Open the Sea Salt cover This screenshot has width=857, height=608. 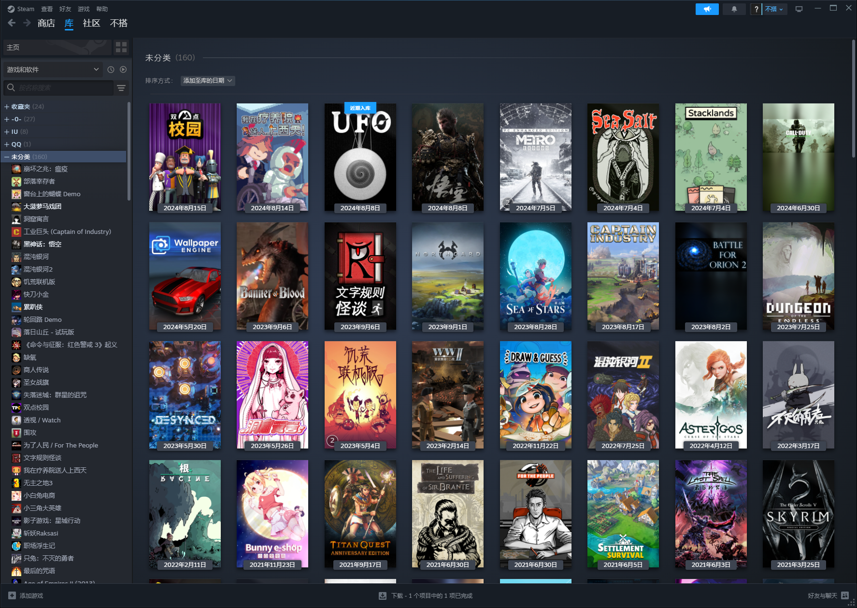click(623, 157)
